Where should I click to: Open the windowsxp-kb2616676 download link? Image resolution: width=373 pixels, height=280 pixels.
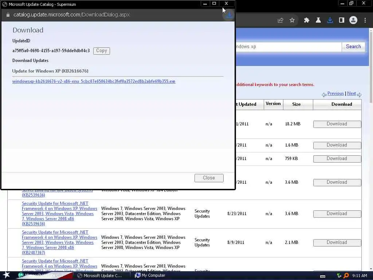click(x=94, y=81)
